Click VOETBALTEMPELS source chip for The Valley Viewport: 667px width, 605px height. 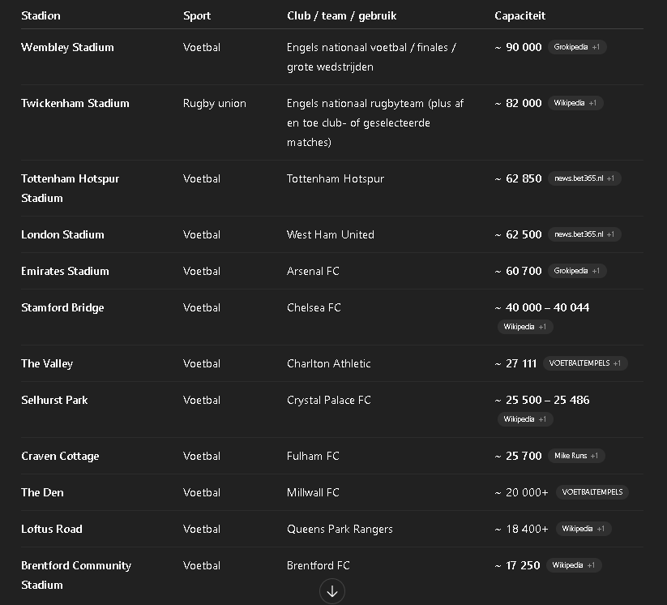pos(585,363)
